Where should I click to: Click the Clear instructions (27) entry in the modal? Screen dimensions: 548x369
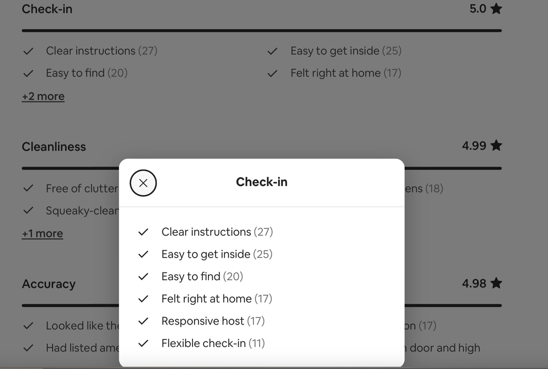click(217, 231)
